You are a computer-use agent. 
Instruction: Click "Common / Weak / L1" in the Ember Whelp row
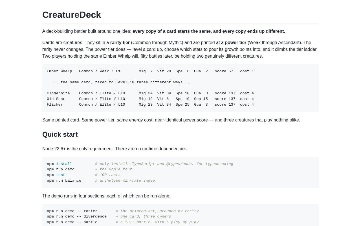[x=100, y=71]
